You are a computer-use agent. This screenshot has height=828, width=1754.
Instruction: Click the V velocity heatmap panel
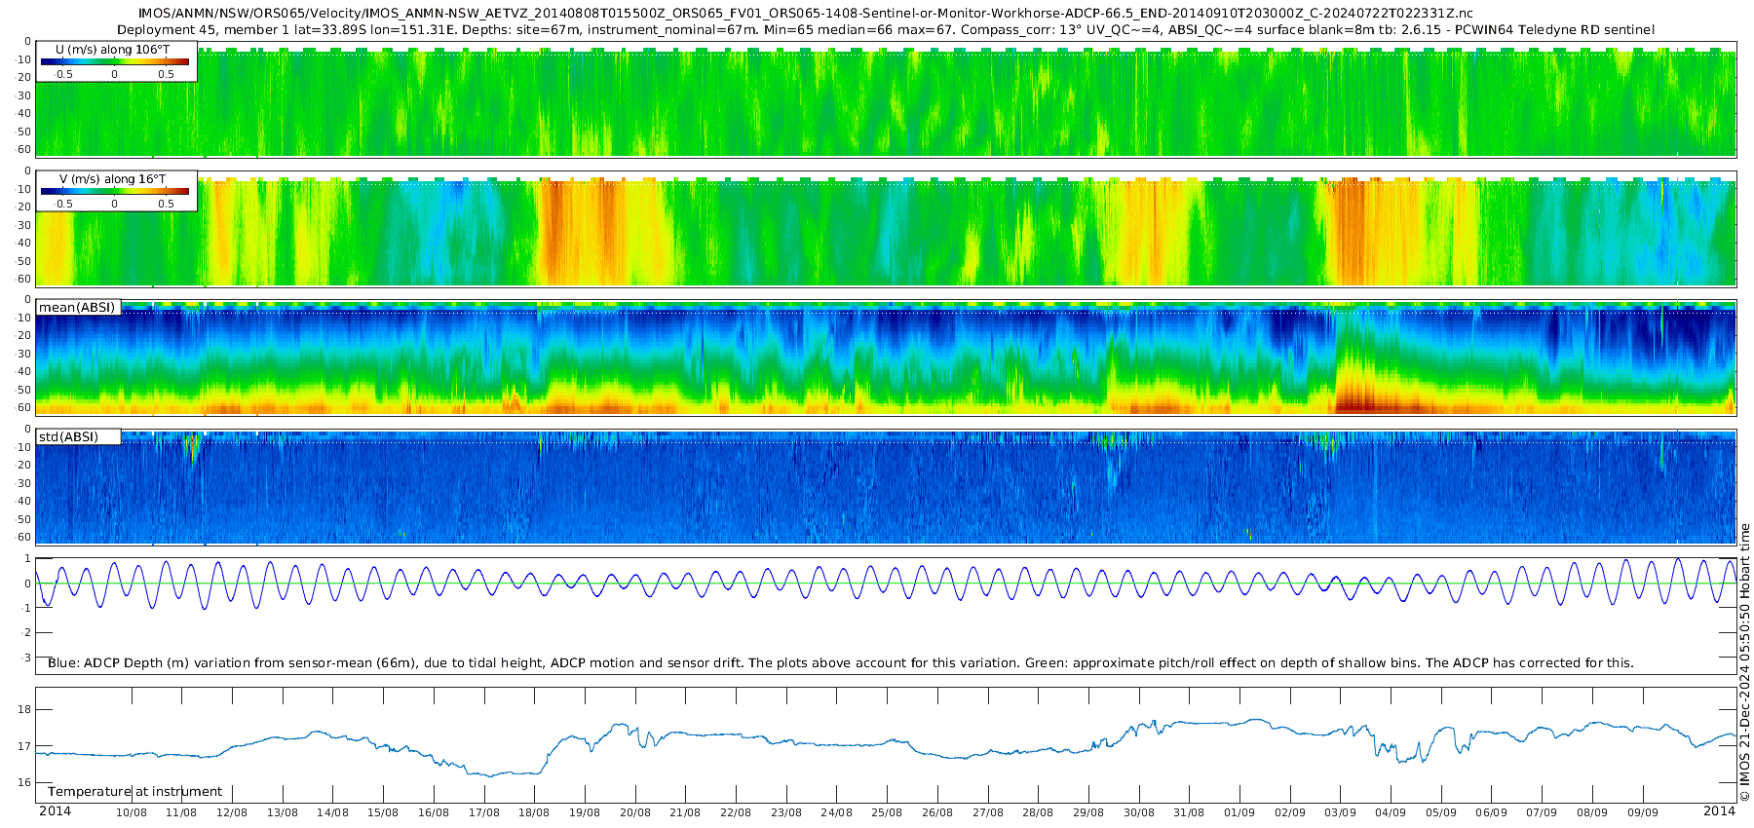[x=886, y=229]
